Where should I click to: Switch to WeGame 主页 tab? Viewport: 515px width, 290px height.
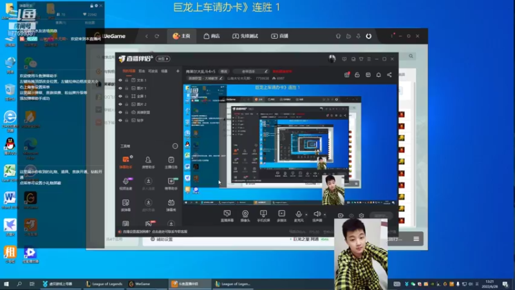tap(182, 36)
